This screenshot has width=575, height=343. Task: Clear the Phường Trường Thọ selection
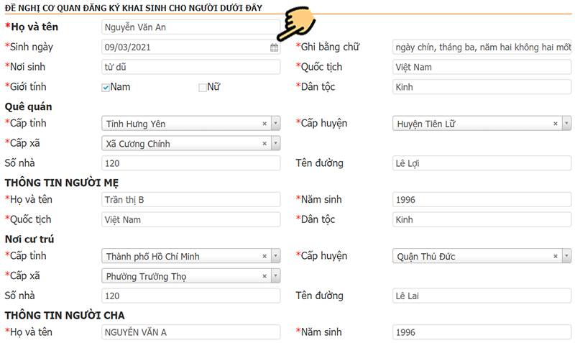[265, 276]
